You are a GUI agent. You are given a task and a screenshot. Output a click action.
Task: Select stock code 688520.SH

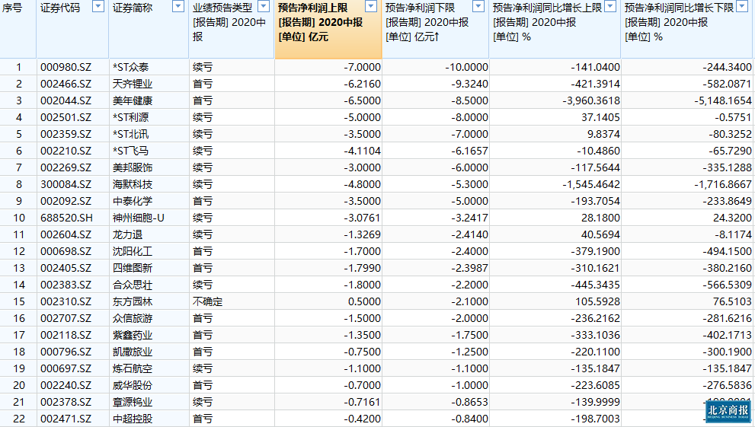click(66, 218)
